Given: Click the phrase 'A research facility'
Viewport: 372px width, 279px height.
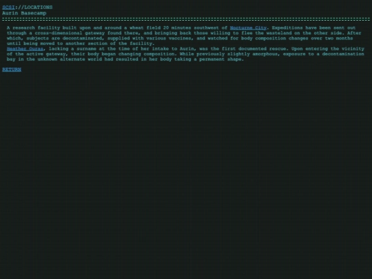Looking at the screenshot, I should (34, 28).
